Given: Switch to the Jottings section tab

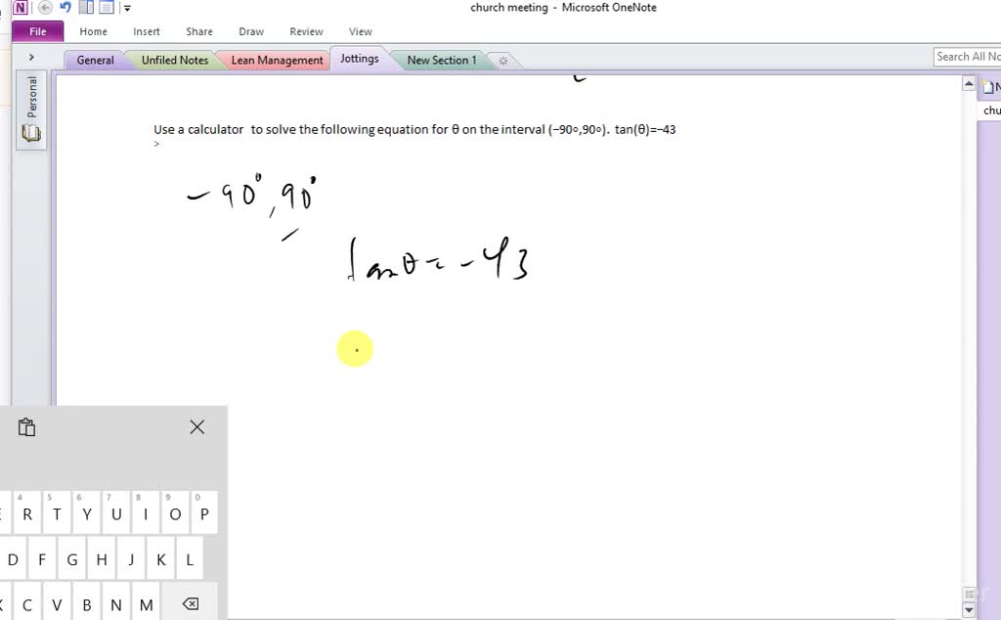Looking at the screenshot, I should pos(359,58).
